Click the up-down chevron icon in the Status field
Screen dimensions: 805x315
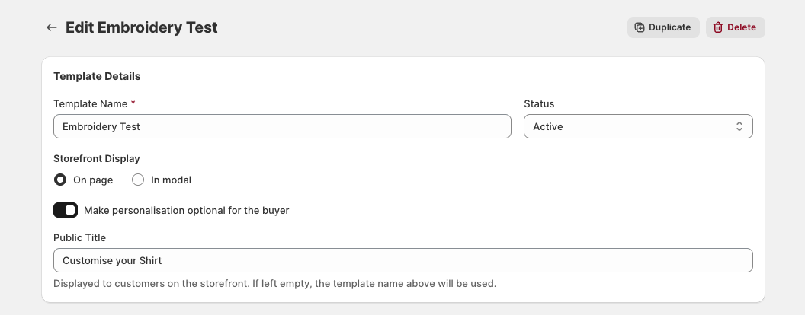[739, 126]
